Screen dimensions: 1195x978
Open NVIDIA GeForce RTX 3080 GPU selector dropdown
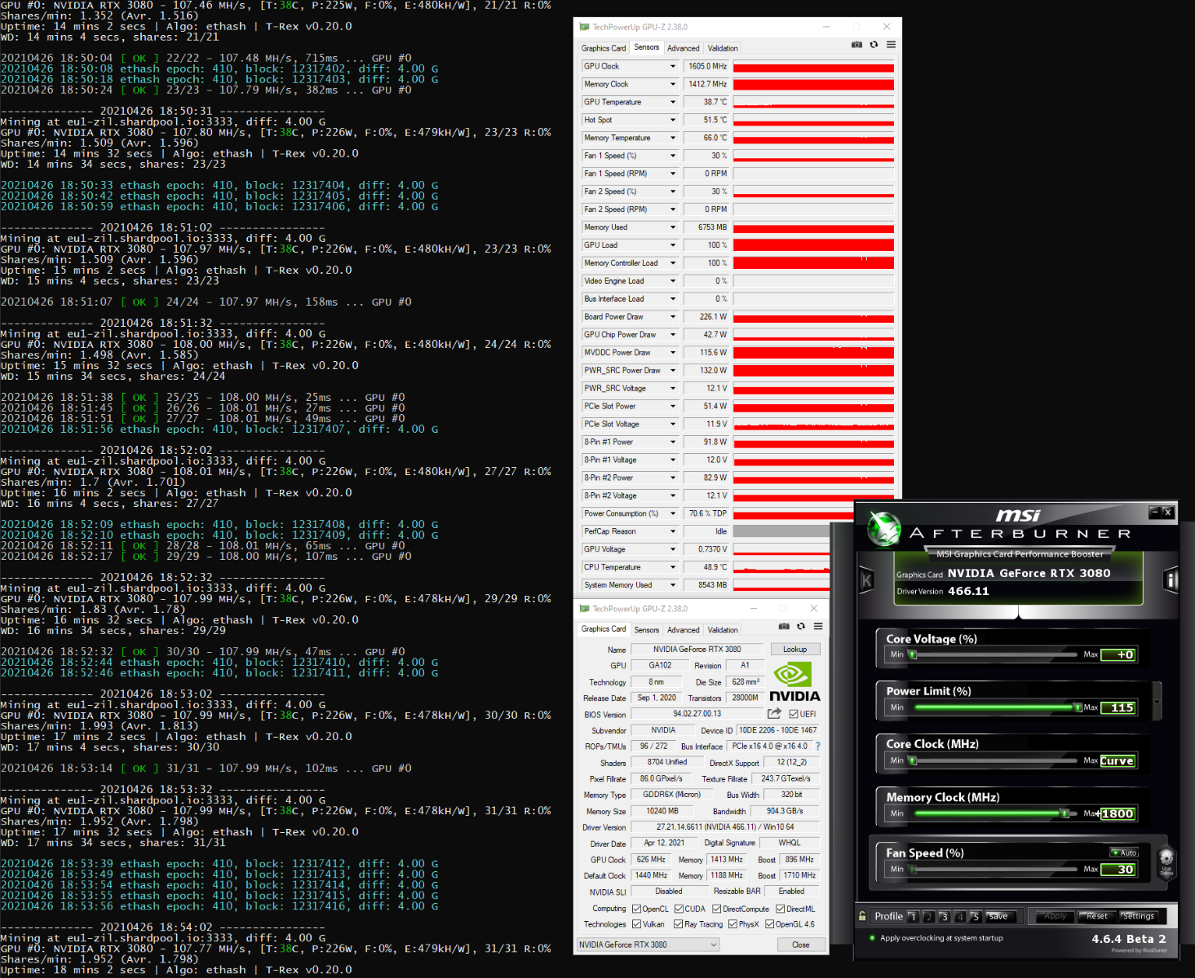(648, 945)
